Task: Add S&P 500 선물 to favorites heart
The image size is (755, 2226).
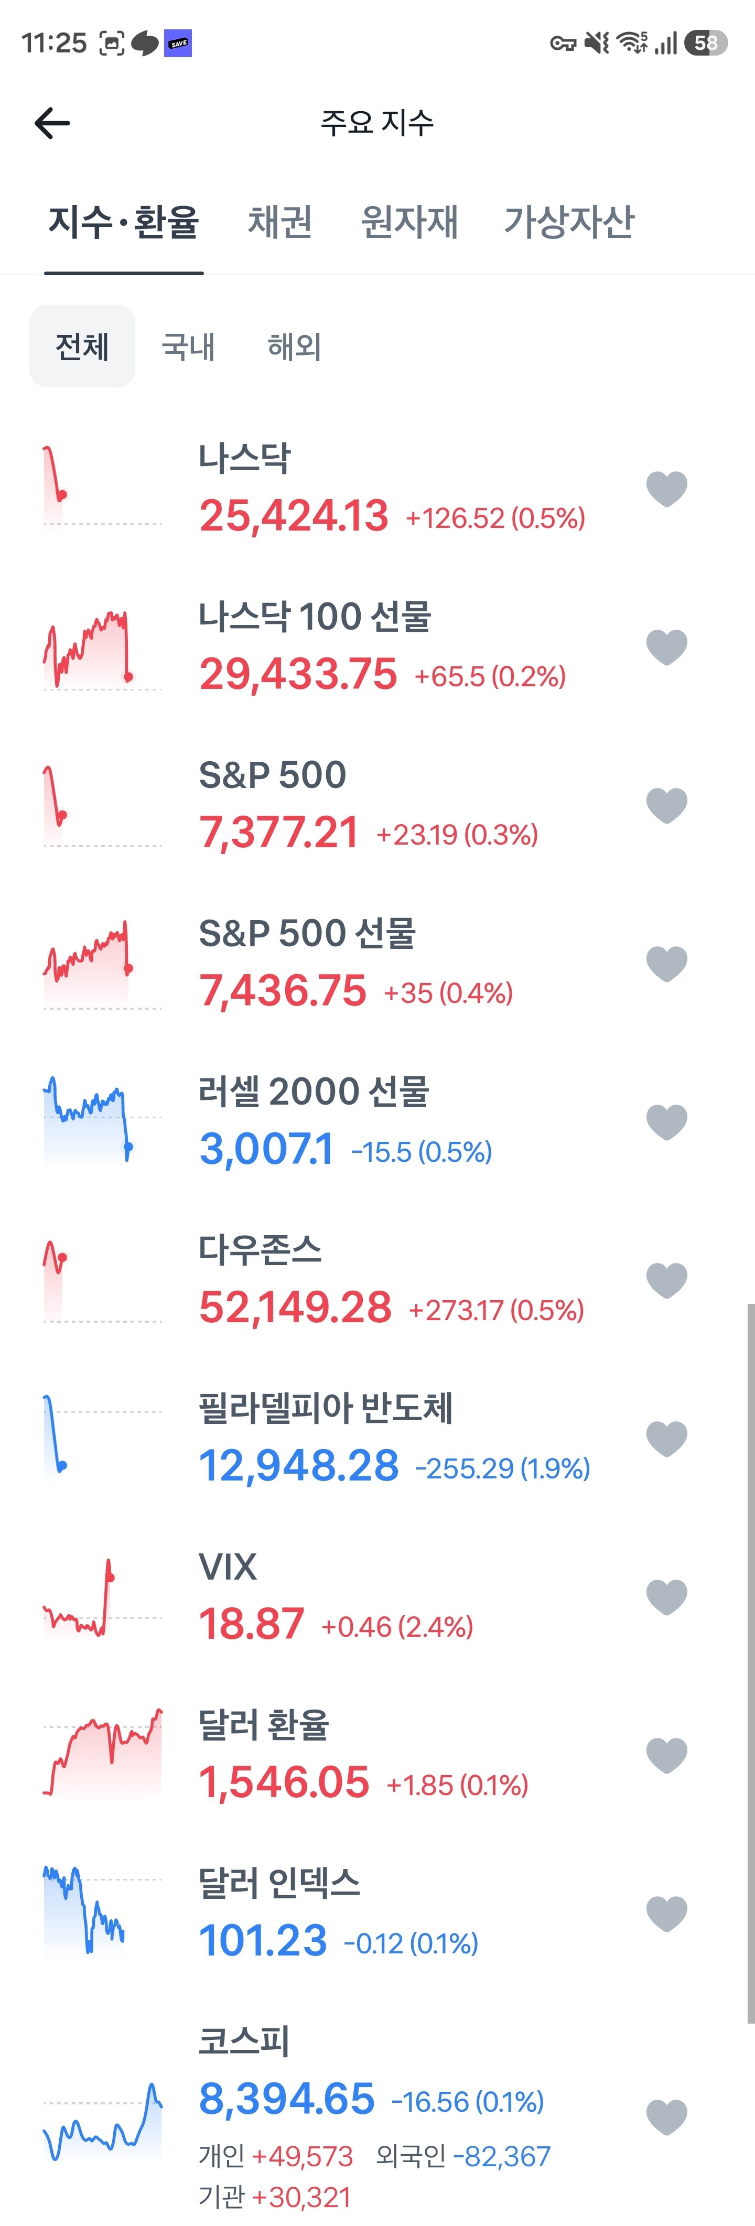Action: tap(666, 963)
